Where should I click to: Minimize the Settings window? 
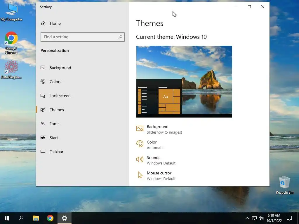click(x=236, y=7)
